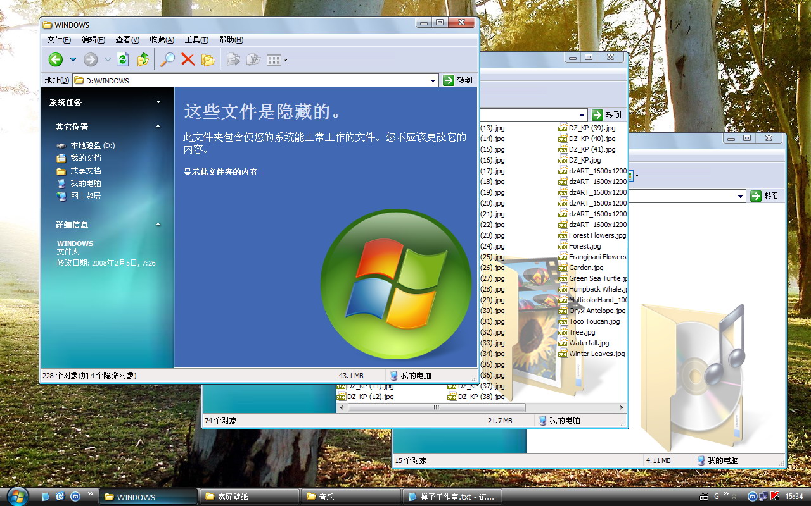
Task: Click the WINDOWS taskbar button
Action: coord(148,497)
